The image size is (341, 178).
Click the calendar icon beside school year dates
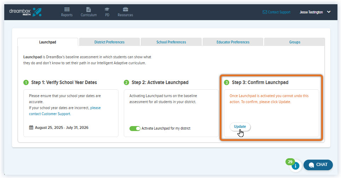31,127
